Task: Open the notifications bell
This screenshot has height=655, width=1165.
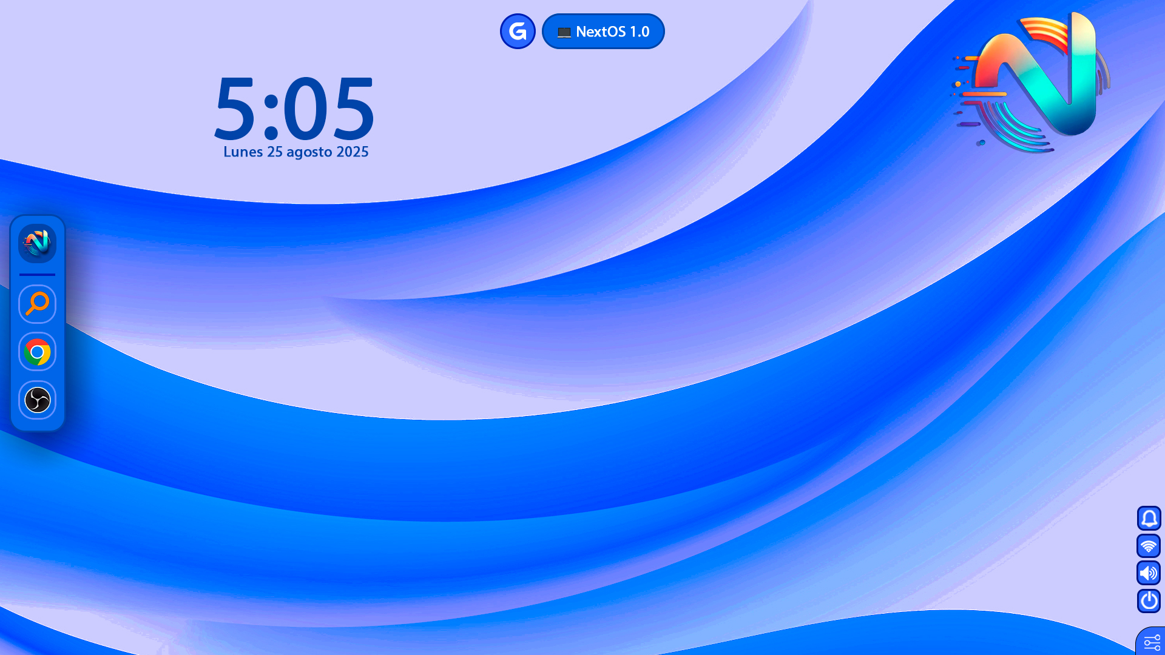Action: pyautogui.click(x=1149, y=519)
